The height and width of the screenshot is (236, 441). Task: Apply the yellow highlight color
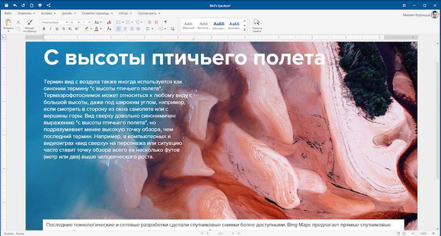click(87, 29)
